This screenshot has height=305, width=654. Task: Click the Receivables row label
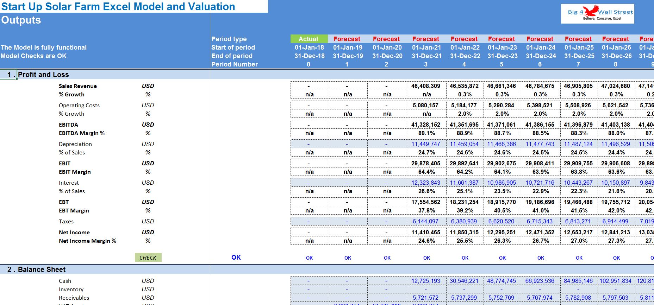74,298
